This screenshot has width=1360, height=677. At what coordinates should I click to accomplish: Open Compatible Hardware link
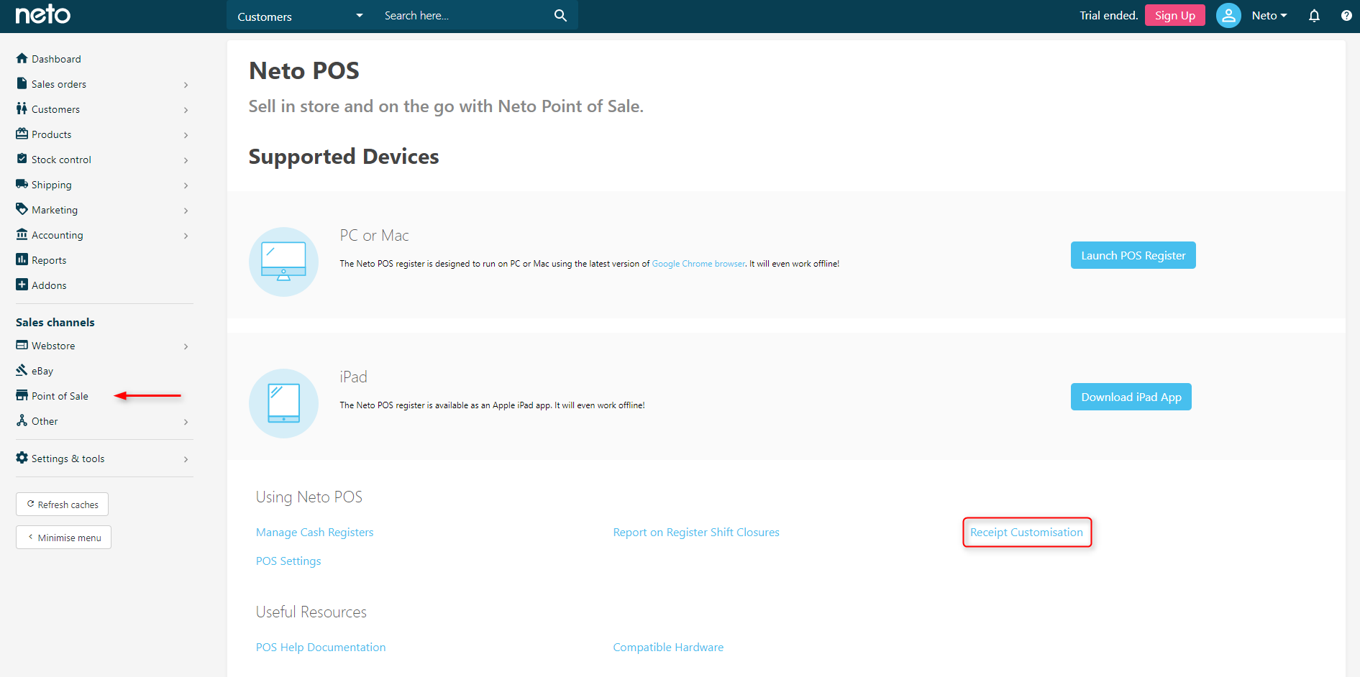point(668,648)
